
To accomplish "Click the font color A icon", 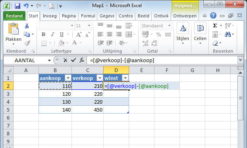I will (75, 42).
